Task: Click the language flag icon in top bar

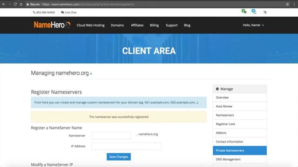Action: point(265,12)
